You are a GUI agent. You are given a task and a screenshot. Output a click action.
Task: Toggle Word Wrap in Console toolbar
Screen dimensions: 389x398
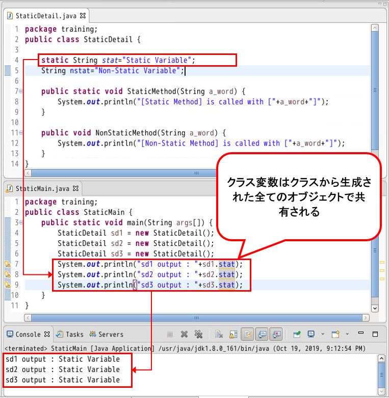click(x=247, y=334)
